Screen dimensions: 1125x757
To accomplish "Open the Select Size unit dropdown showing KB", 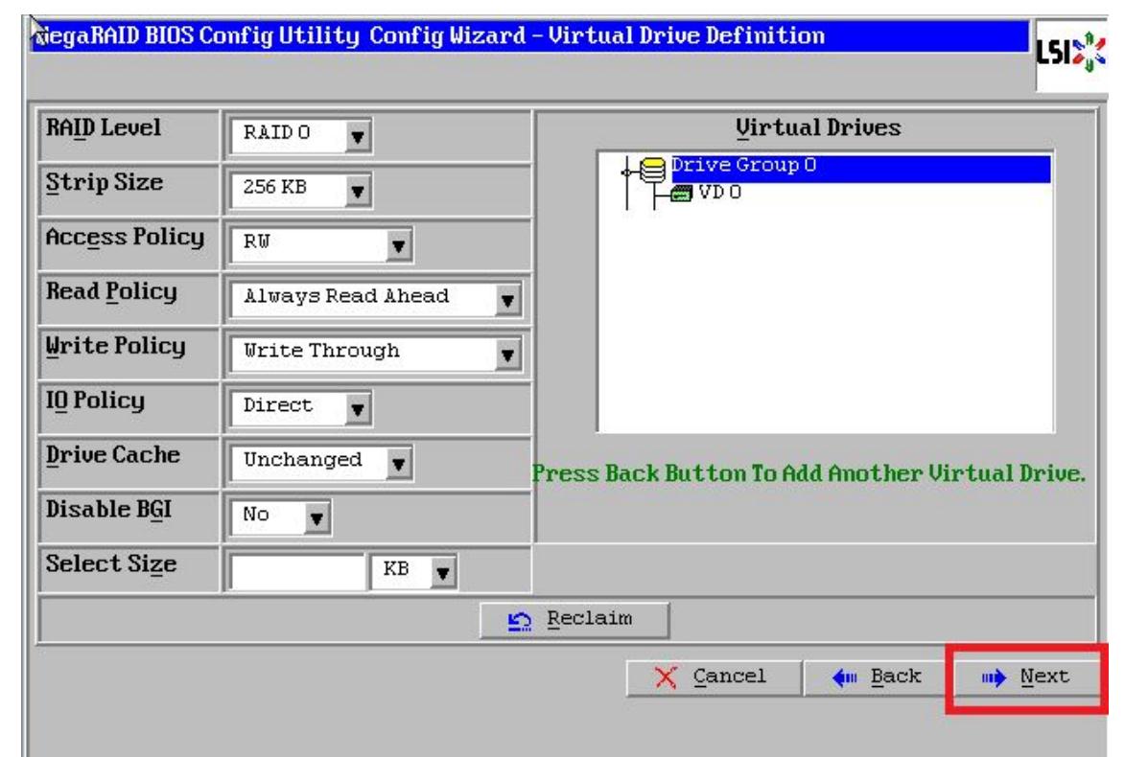I will coord(414,571).
